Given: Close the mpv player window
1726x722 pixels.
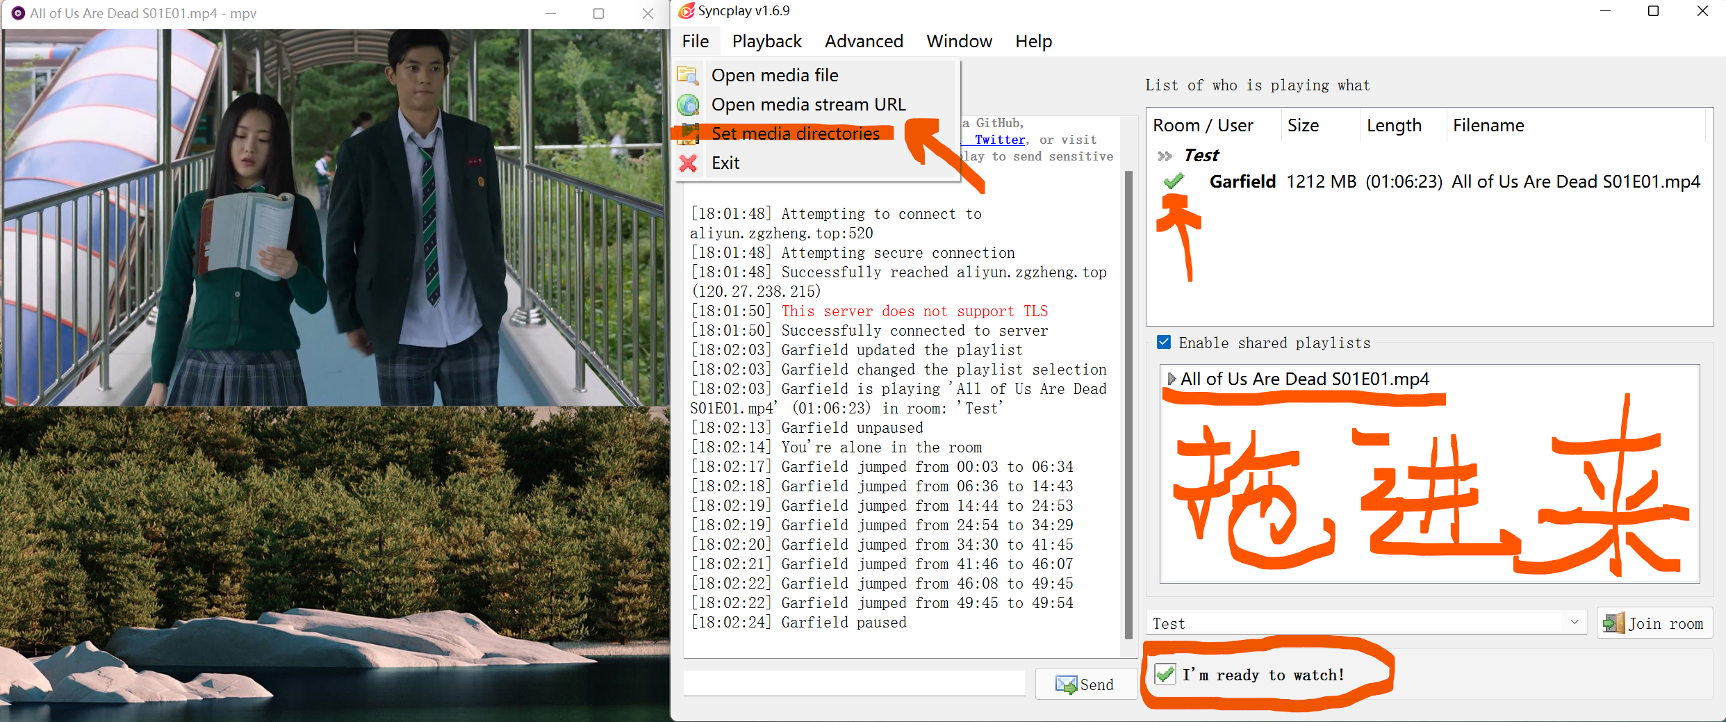Looking at the screenshot, I should [648, 13].
